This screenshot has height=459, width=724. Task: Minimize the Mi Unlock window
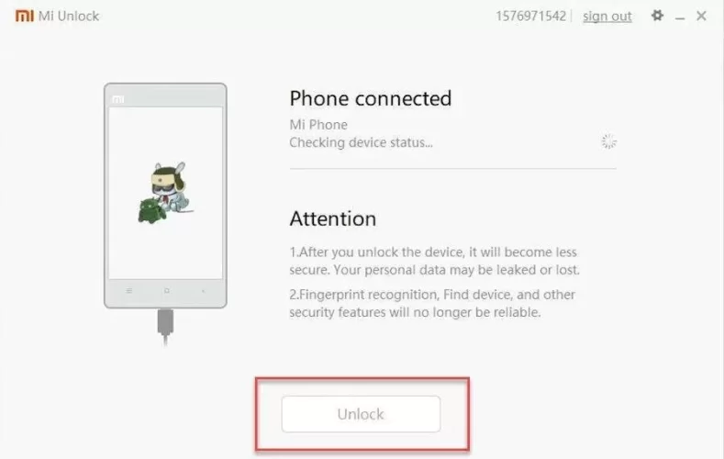coord(680,17)
